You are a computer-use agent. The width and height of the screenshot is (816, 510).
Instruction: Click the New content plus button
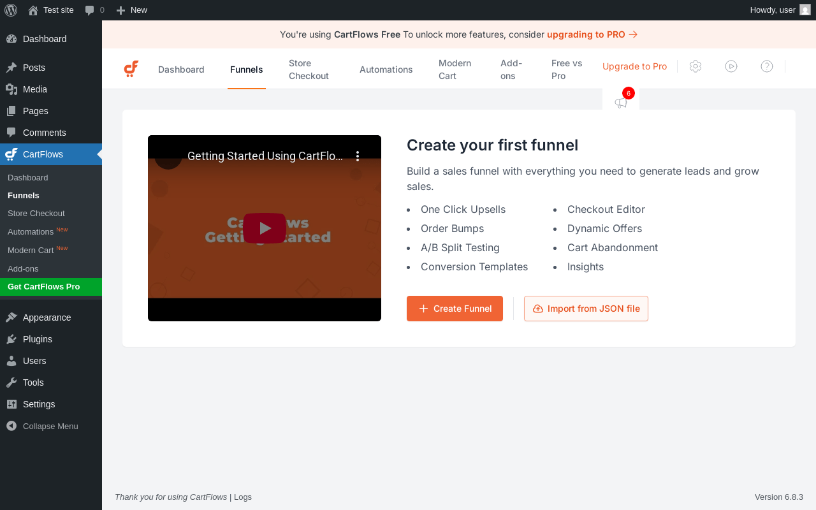pos(132,10)
